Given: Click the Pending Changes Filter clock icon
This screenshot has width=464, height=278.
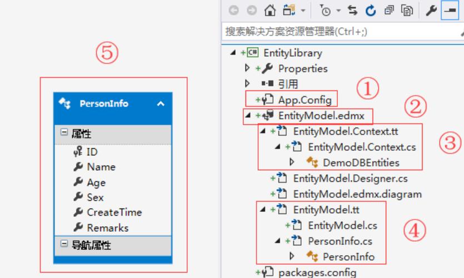Looking at the screenshot, I should (x=325, y=11).
